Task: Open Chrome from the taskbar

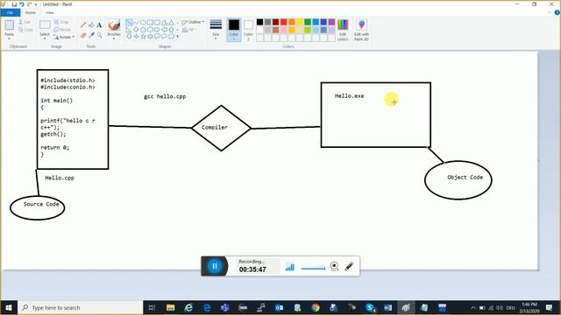Action: point(316,307)
